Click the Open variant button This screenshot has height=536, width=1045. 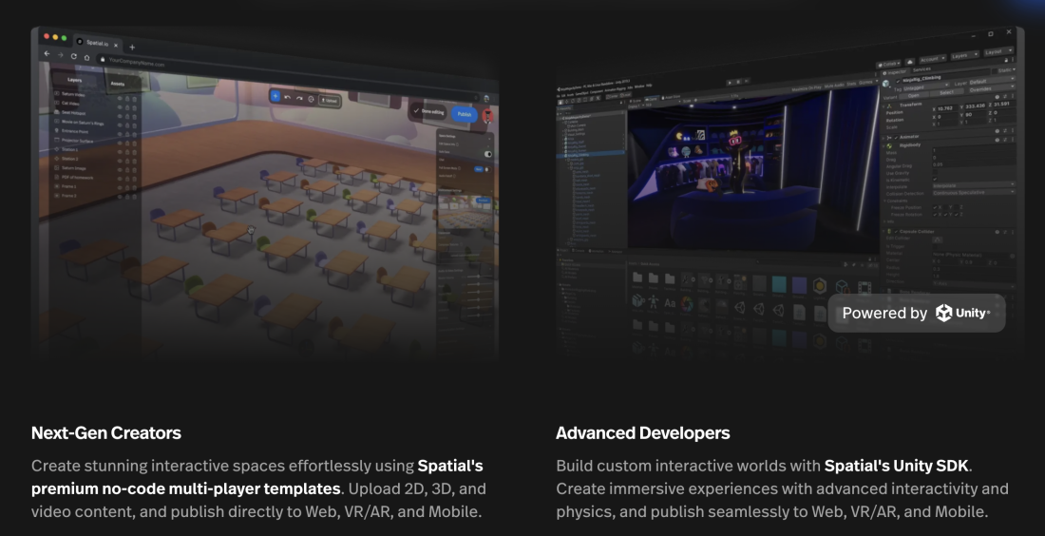point(913,95)
